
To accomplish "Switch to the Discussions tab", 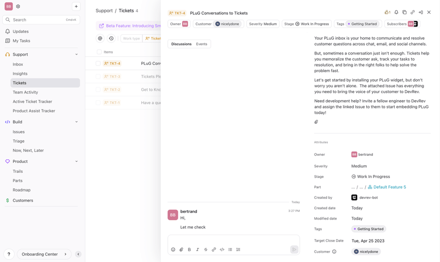I will [x=182, y=44].
